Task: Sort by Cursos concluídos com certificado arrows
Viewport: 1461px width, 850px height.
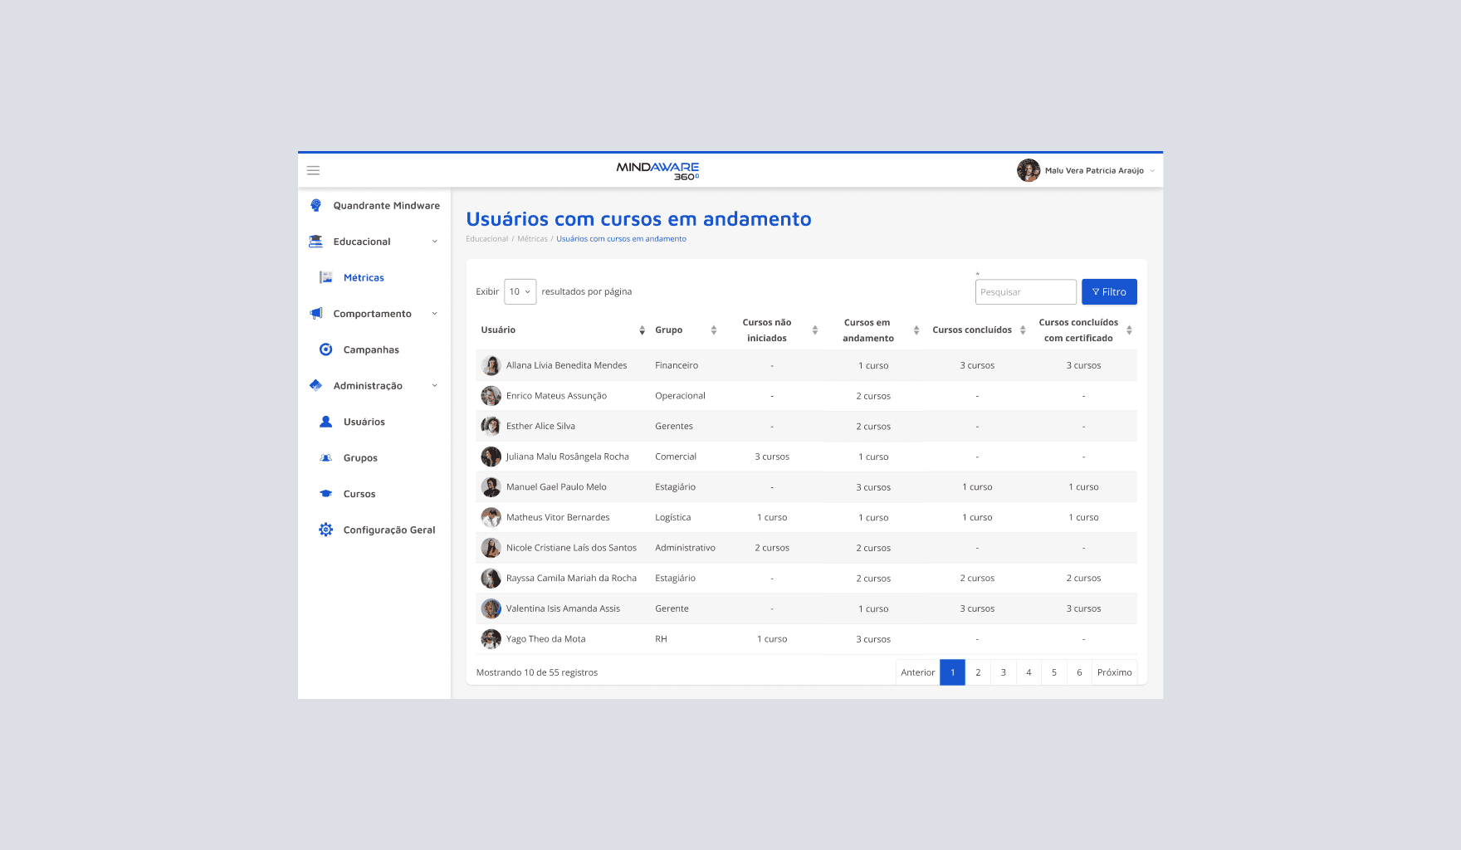Action: click(1129, 330)
